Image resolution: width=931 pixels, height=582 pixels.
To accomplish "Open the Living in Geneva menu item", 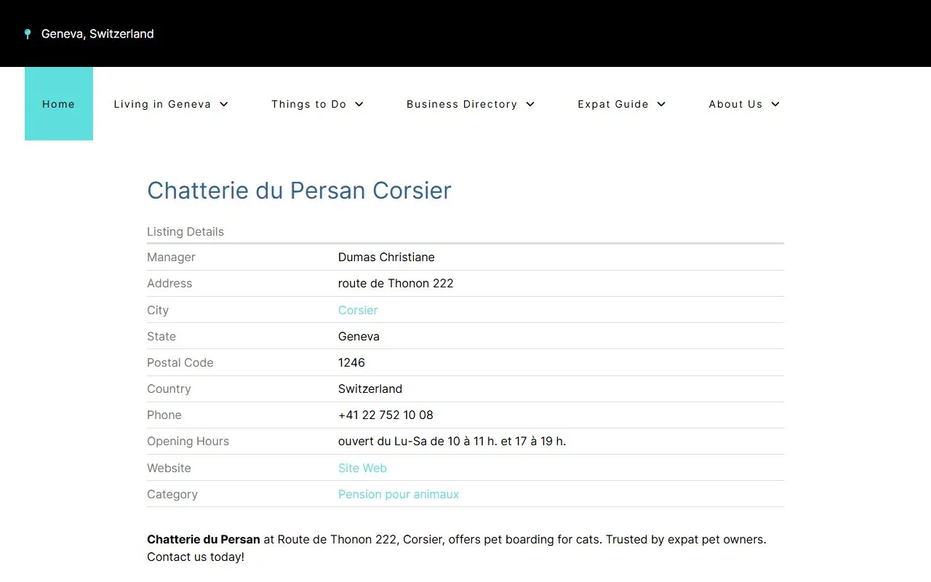I will point(162,104).
